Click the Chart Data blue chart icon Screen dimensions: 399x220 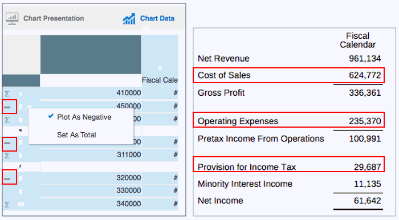pyautogui.click(x=129, y=19)
